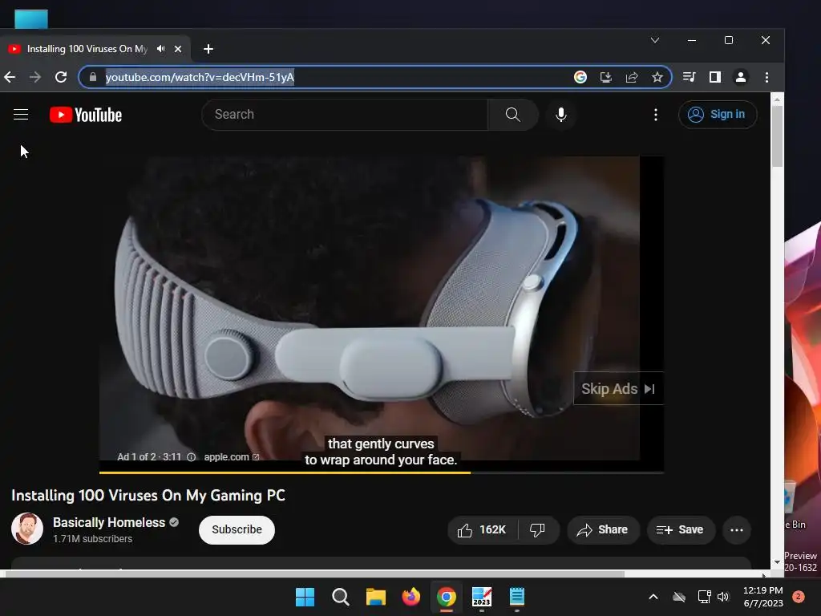The height and width of the screenshot is (616, 821).
Task: Save video to playlist
Action: pyautogui.click(x=680, y=529)
